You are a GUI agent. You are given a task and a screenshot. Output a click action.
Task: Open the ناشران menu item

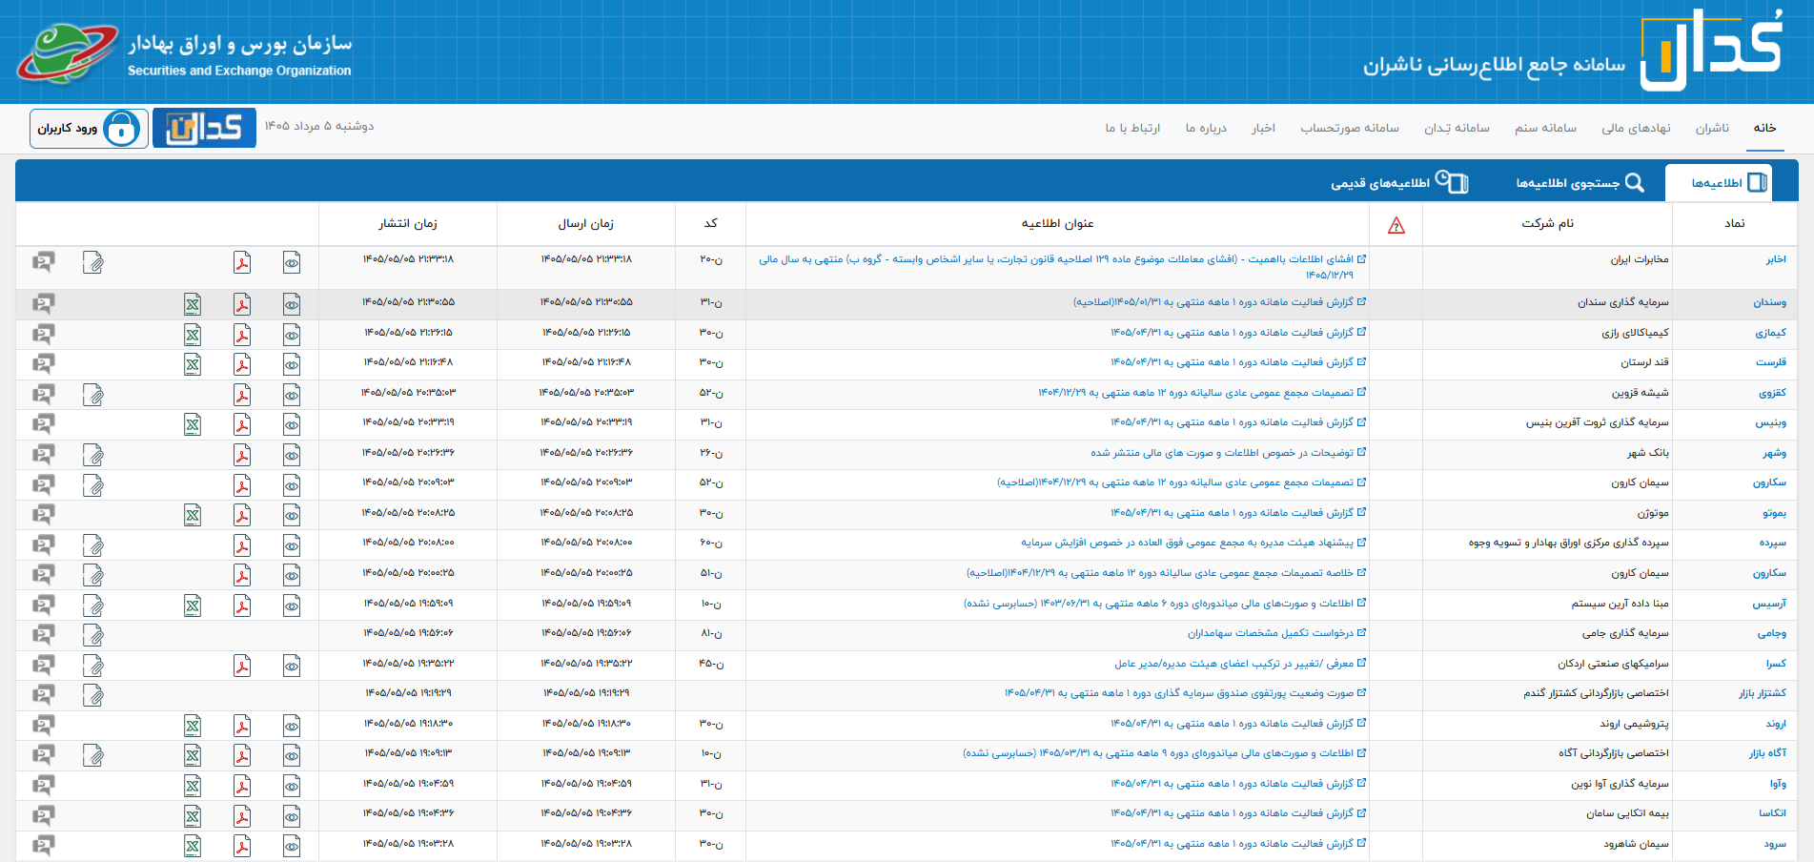click(1712, 128)
